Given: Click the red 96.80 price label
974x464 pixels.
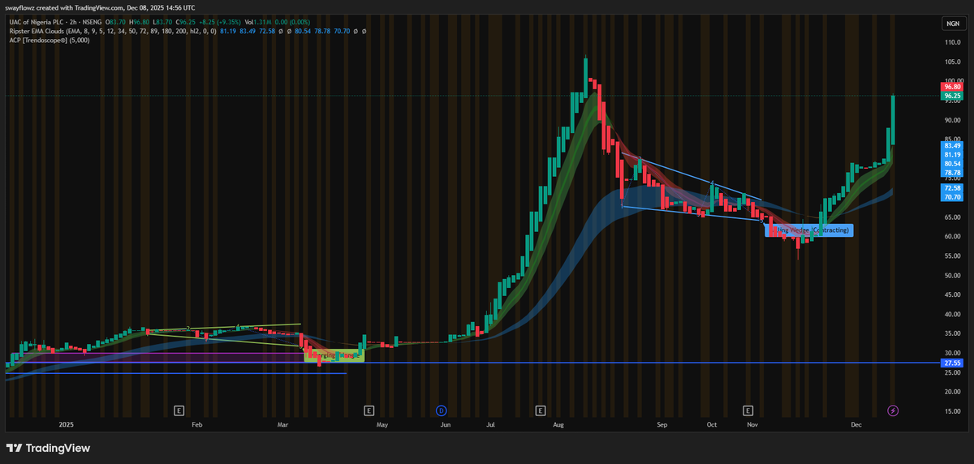Looking at the screenshot, I should click(952, 87).
